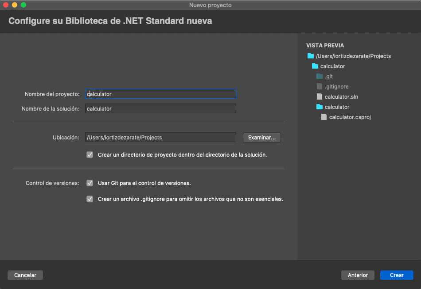Select calculator.sln label in the preview tree

pos(341,96)
